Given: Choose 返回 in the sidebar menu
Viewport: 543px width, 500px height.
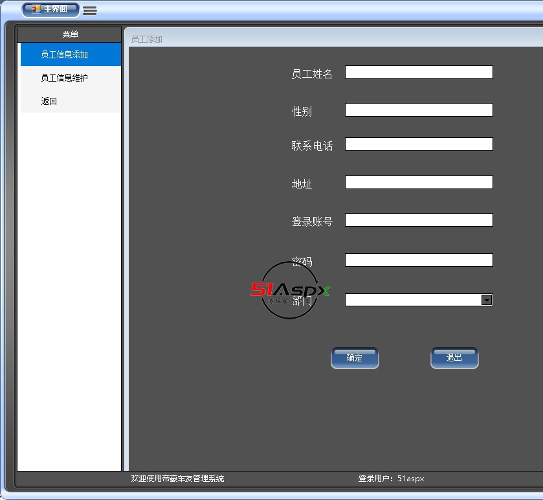Looking at the screenshot, I should coord(71,101).
